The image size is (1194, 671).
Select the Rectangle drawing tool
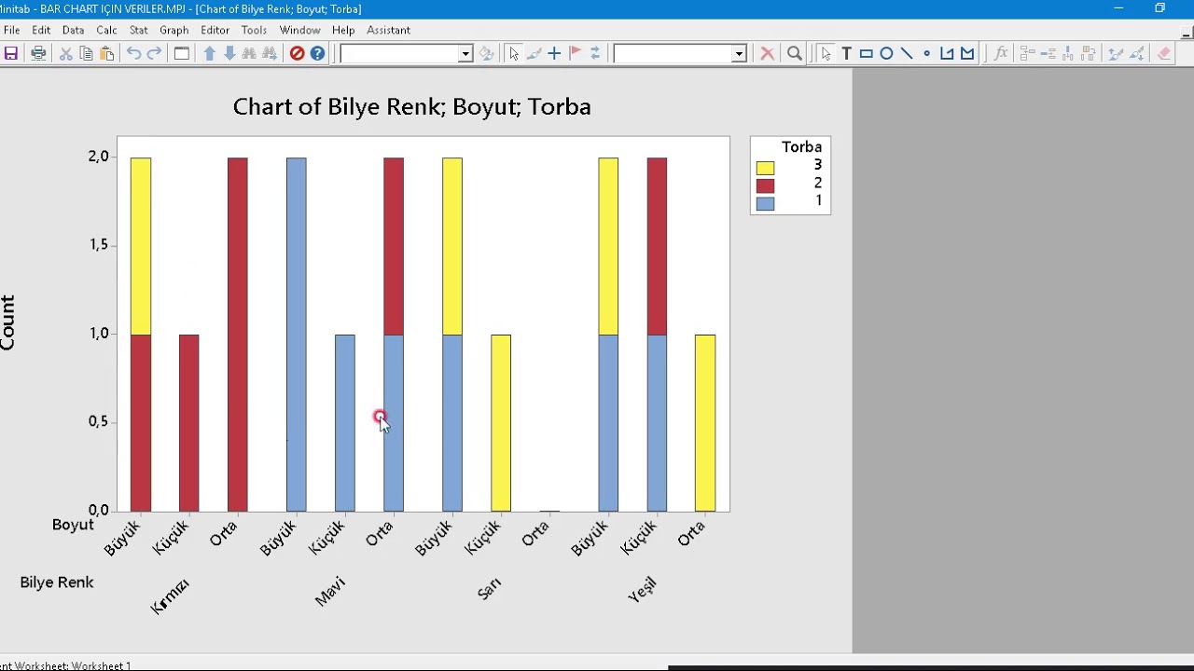pos(867,53)
